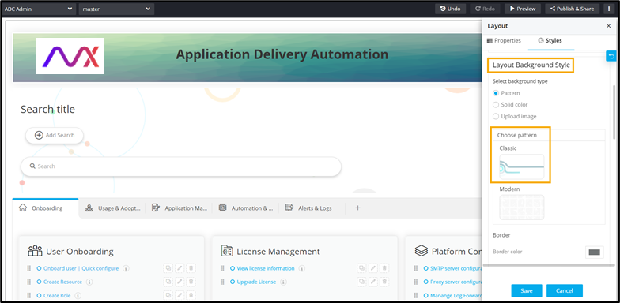Select the Pattern background type
The height and width of the screenshot is (303, 620).
pos(496,93)
